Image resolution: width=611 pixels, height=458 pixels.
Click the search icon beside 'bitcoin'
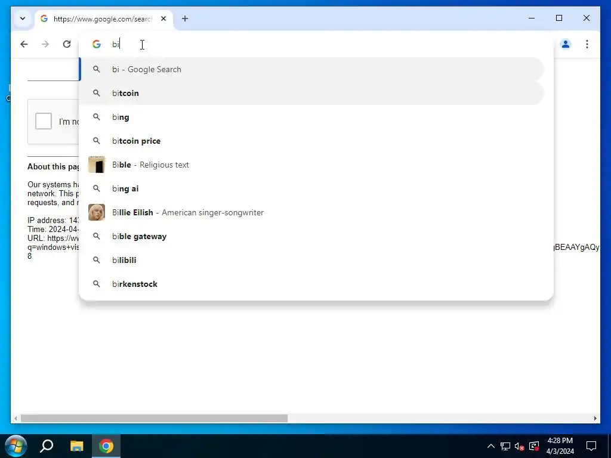(96, 93)
